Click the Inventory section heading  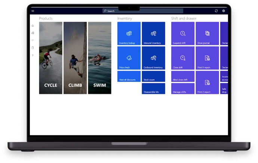click(x=125, y=18)
